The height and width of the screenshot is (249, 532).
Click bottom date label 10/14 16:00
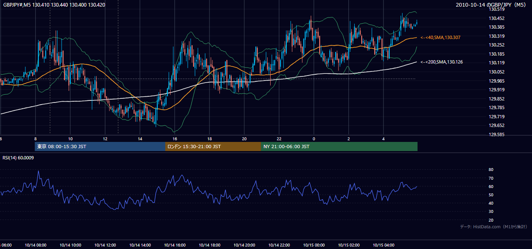pyautogui.click(x=175, y=245)
